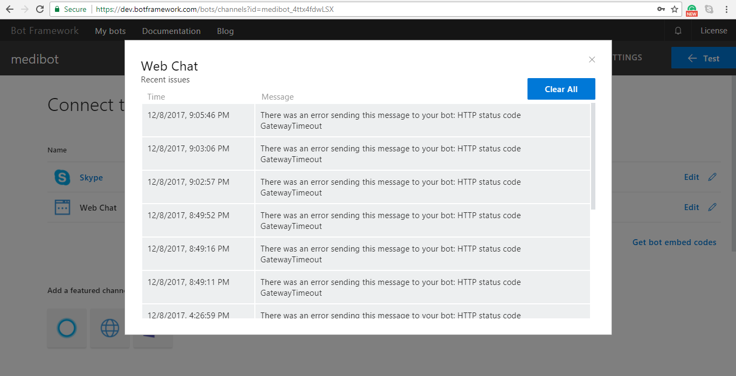The image size is (736, 376).
Task: Click the dialog's vertical scrollbar
Action: (593, 156)
